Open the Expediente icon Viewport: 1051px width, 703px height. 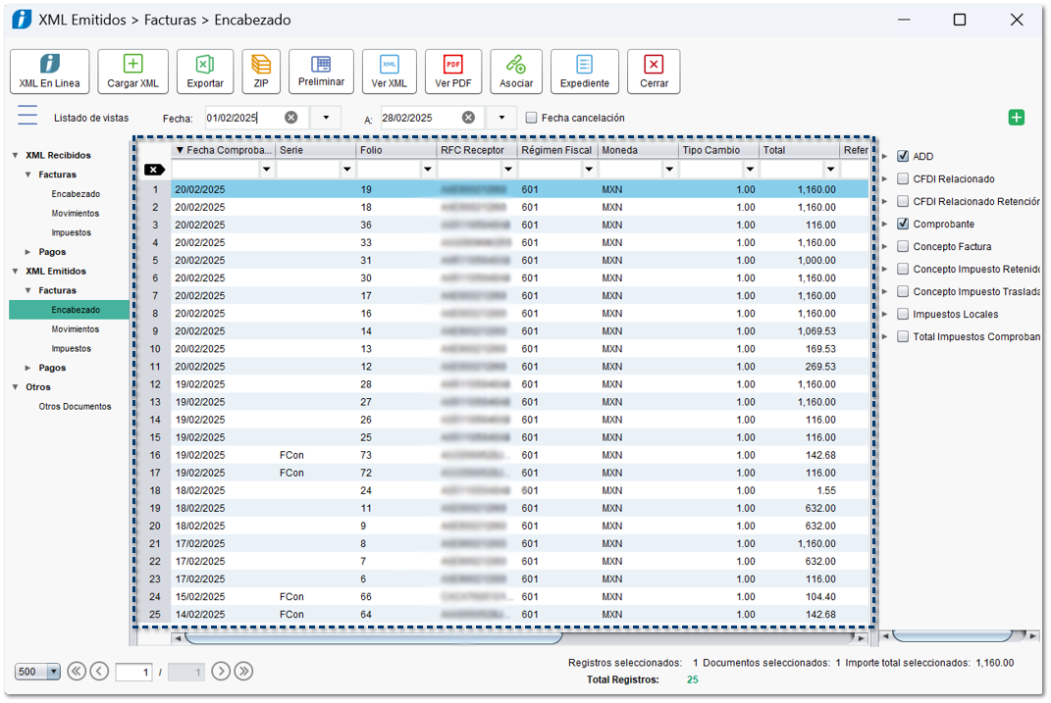(x=584, y=72)
